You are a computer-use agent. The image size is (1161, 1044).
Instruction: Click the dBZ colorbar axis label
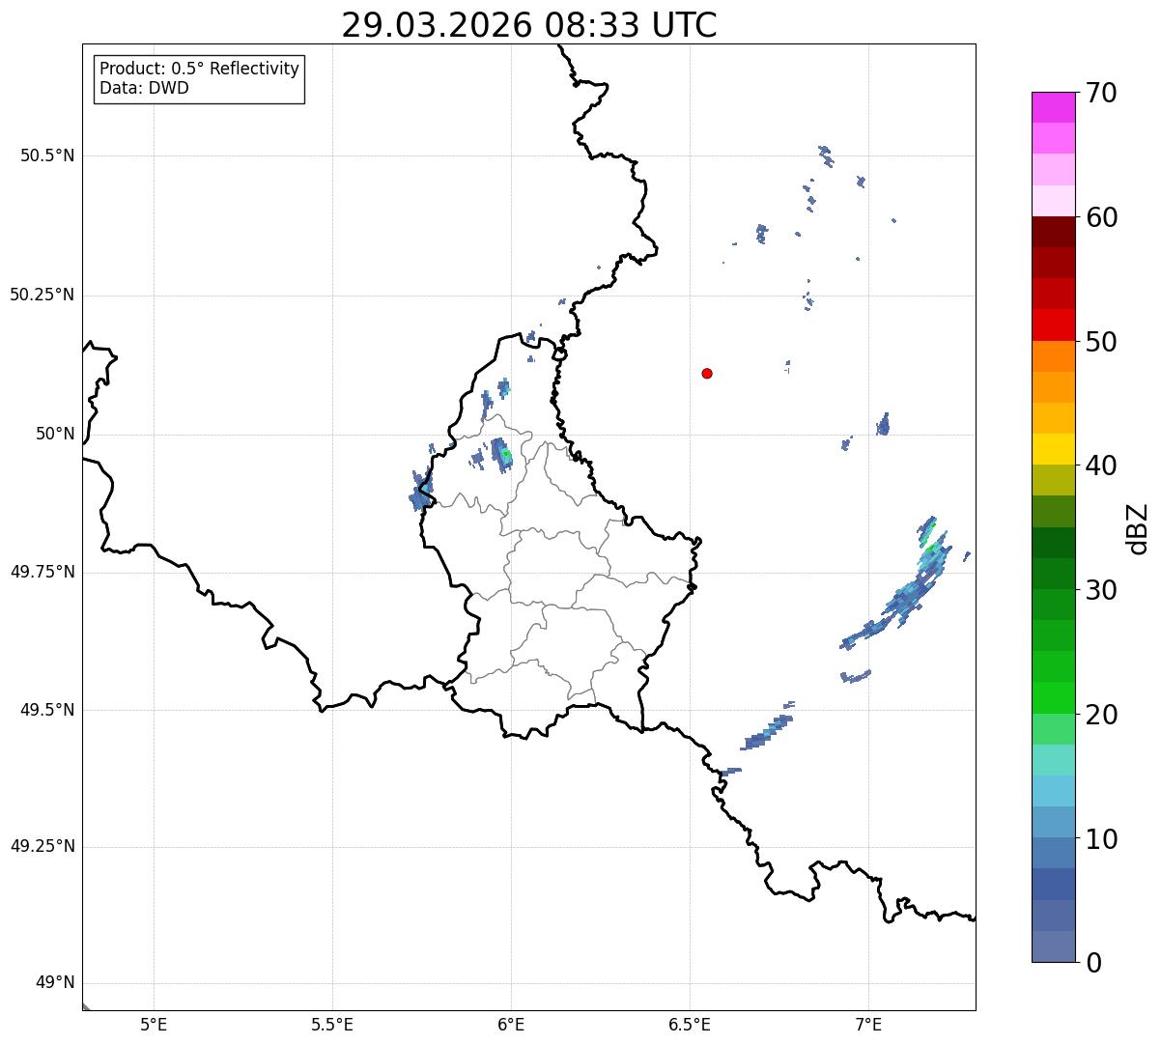(x=1139, y=528)
